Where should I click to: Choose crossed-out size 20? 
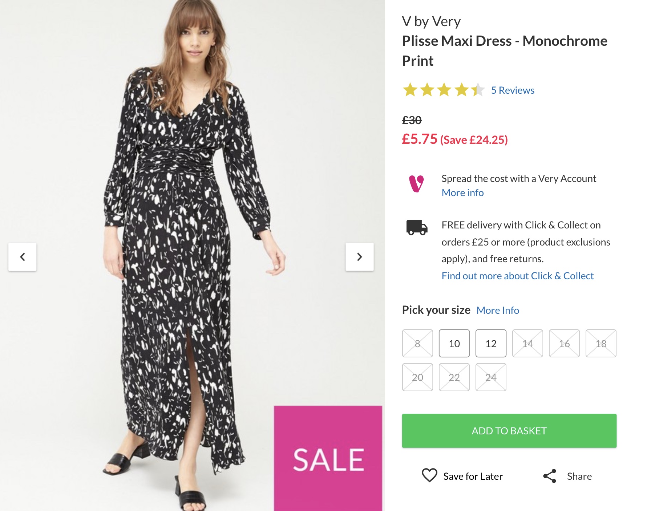[417, 377]
